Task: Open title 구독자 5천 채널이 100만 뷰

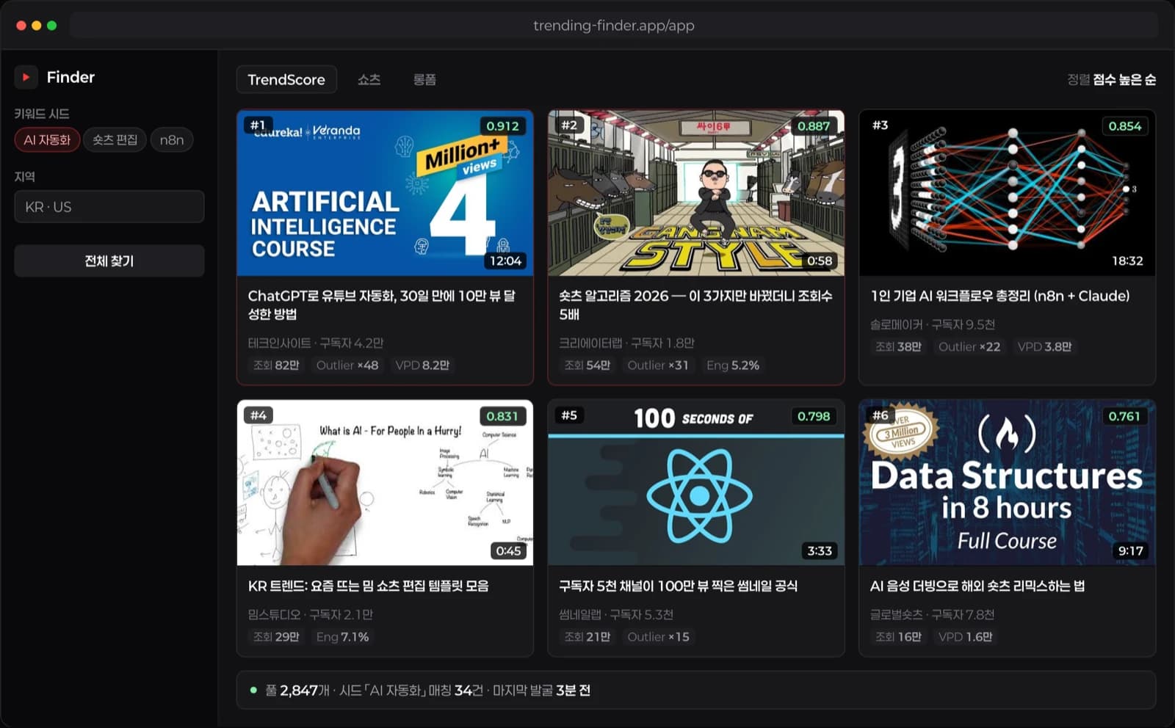Action: [678, 586]
